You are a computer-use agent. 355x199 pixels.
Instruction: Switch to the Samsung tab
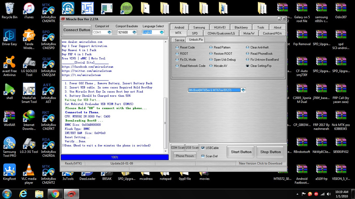(x=199, y=27)
